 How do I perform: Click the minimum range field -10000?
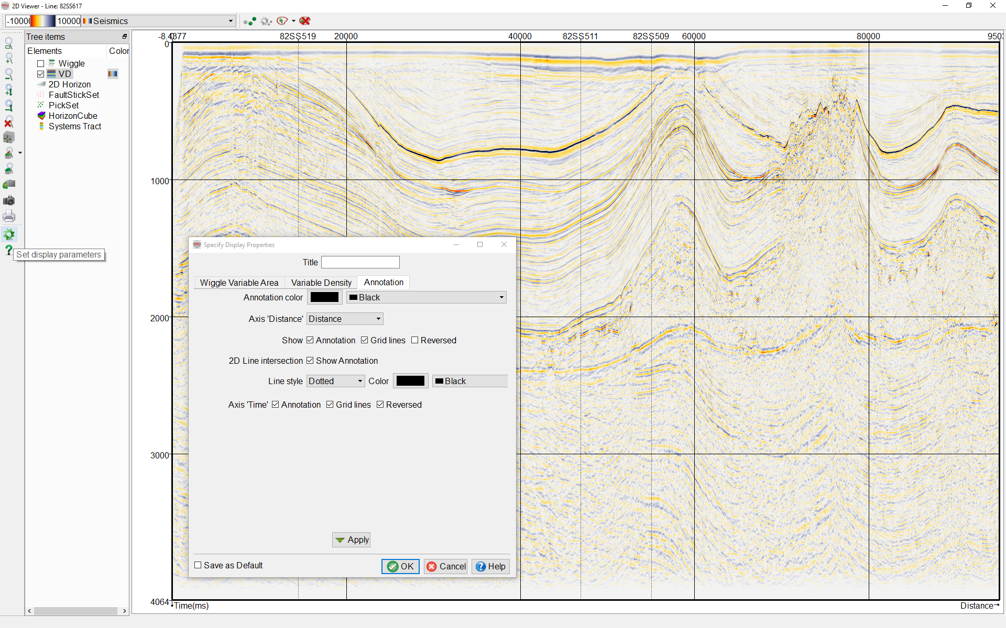18,21
